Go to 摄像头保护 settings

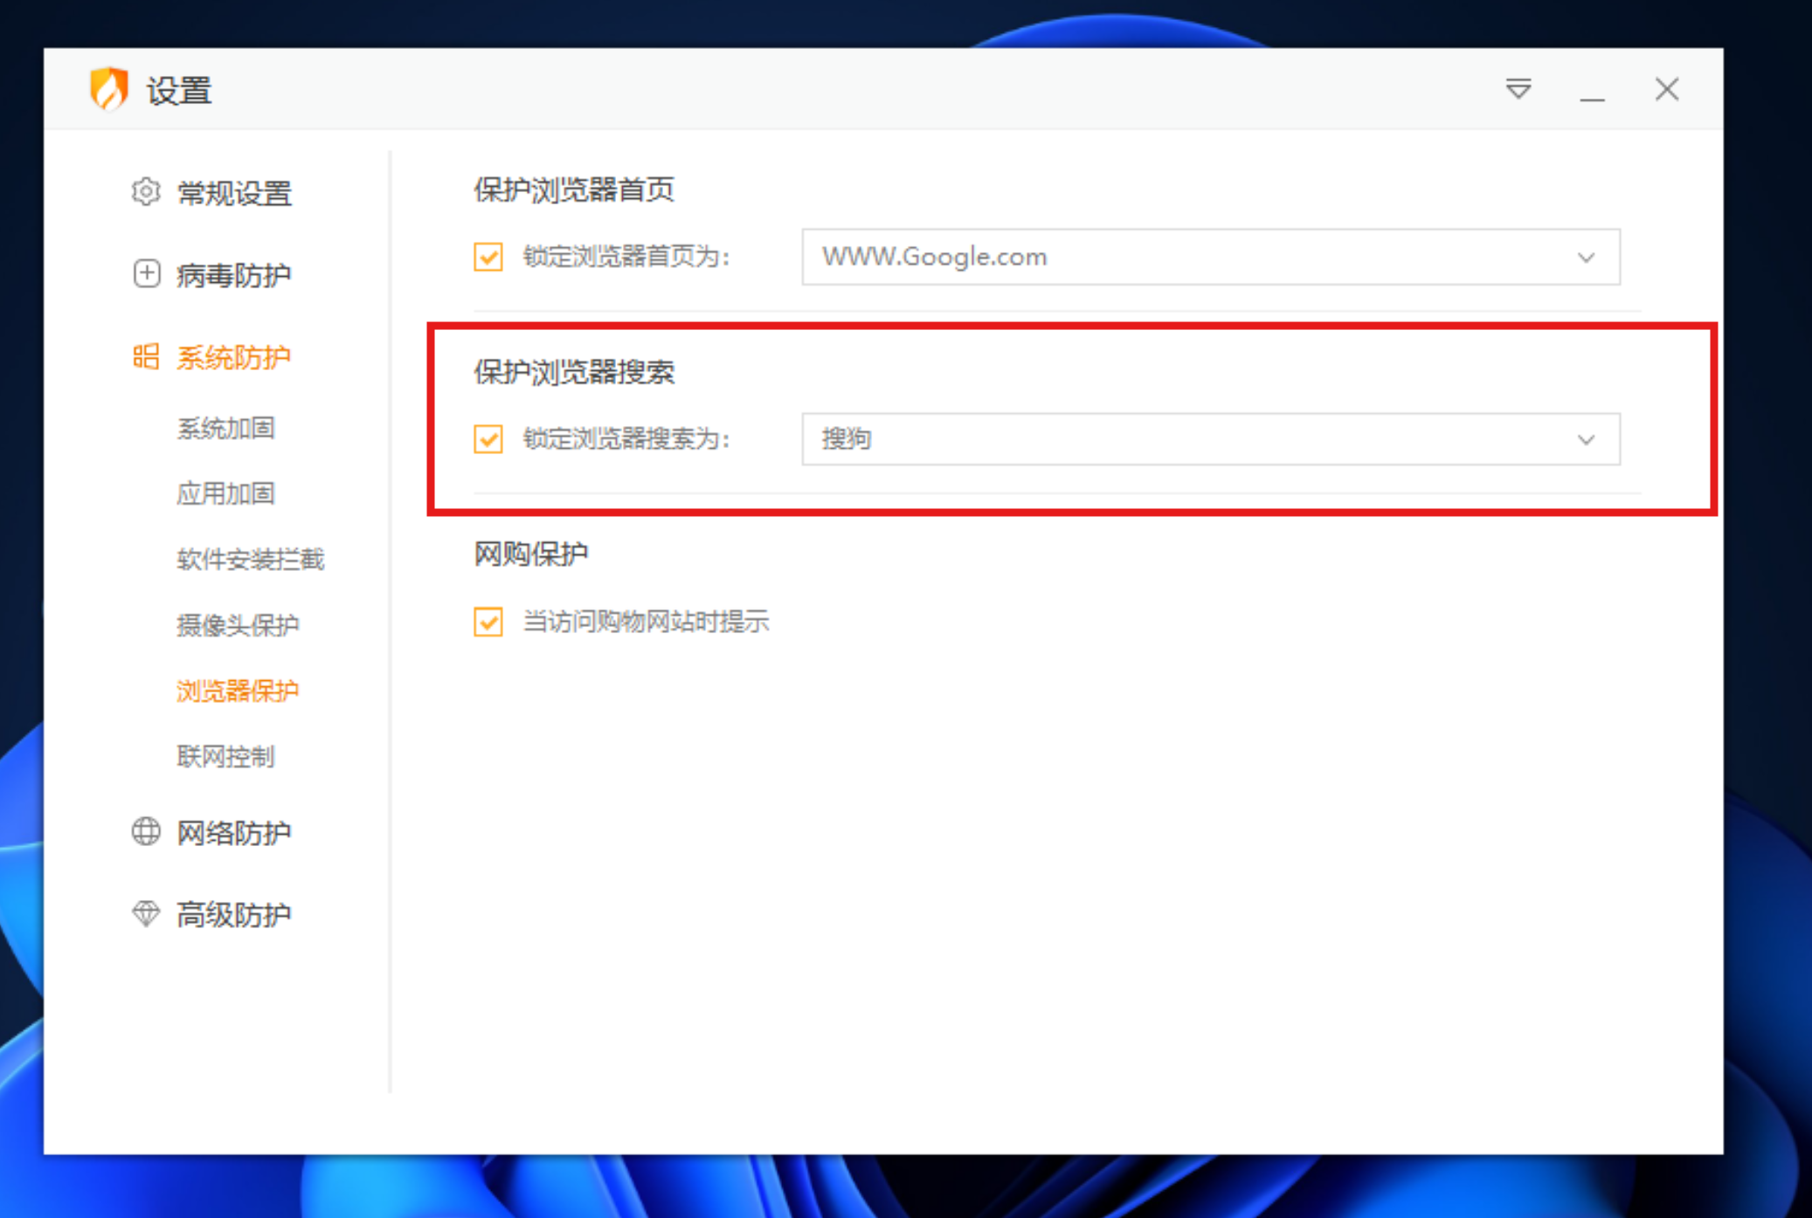click(x=238, y=624)
